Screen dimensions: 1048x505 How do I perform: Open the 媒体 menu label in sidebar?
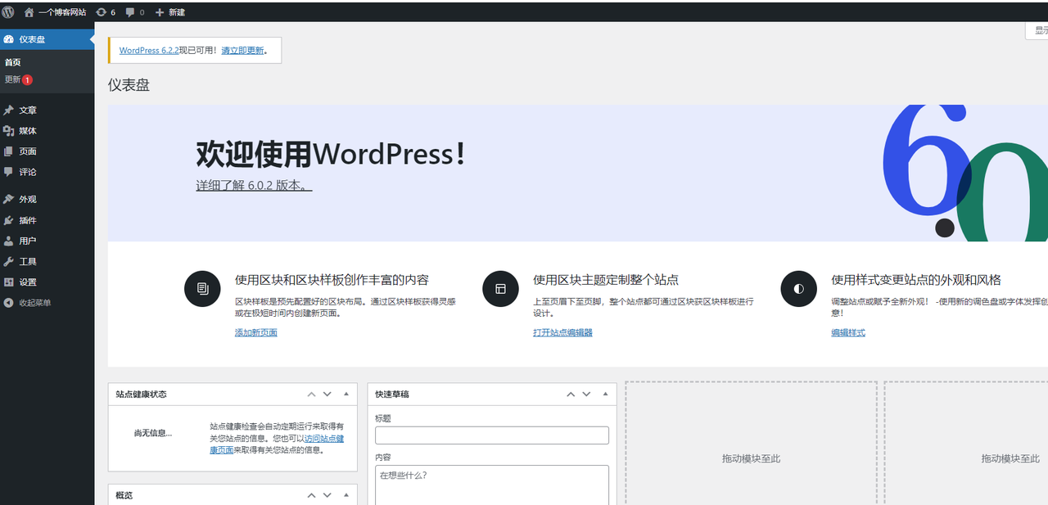point(28,131)
